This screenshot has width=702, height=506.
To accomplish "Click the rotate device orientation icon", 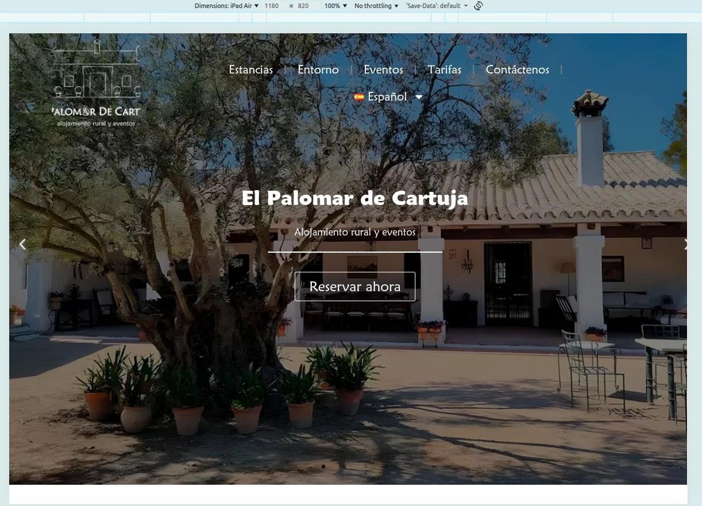I will (479, 6).
